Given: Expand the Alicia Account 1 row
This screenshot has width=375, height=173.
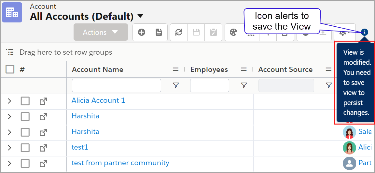Looking at the screenshot, I should tap(9, 101).
